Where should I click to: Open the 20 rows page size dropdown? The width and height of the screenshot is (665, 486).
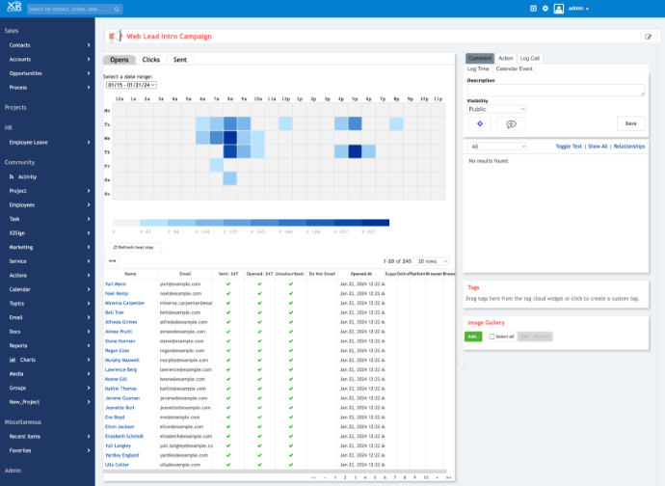point(434,260)
